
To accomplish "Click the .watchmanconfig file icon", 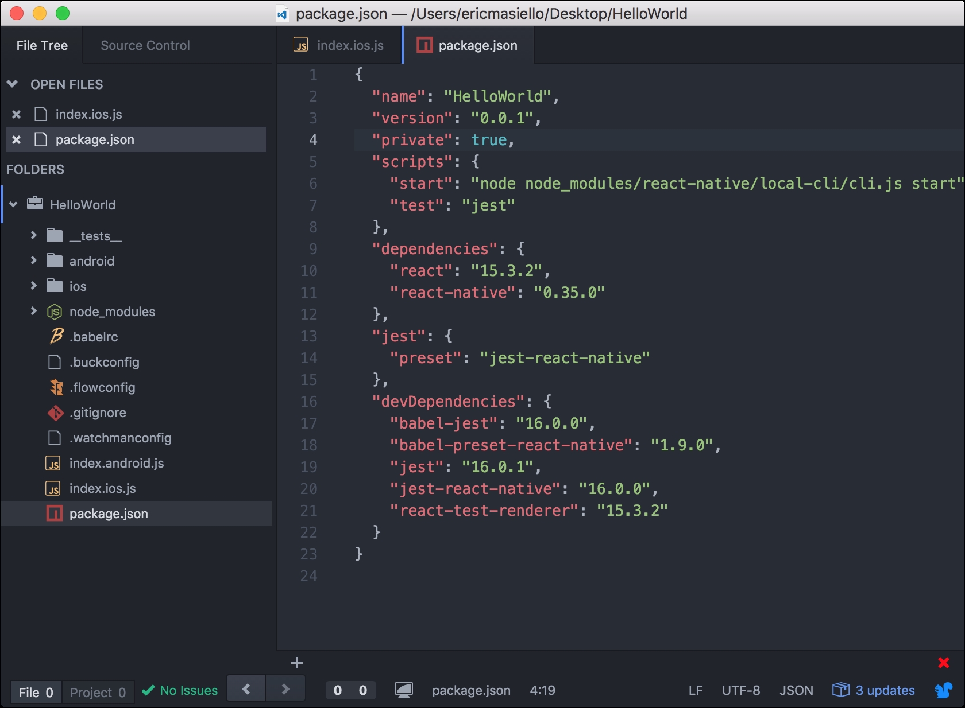I will coord(55,438).
